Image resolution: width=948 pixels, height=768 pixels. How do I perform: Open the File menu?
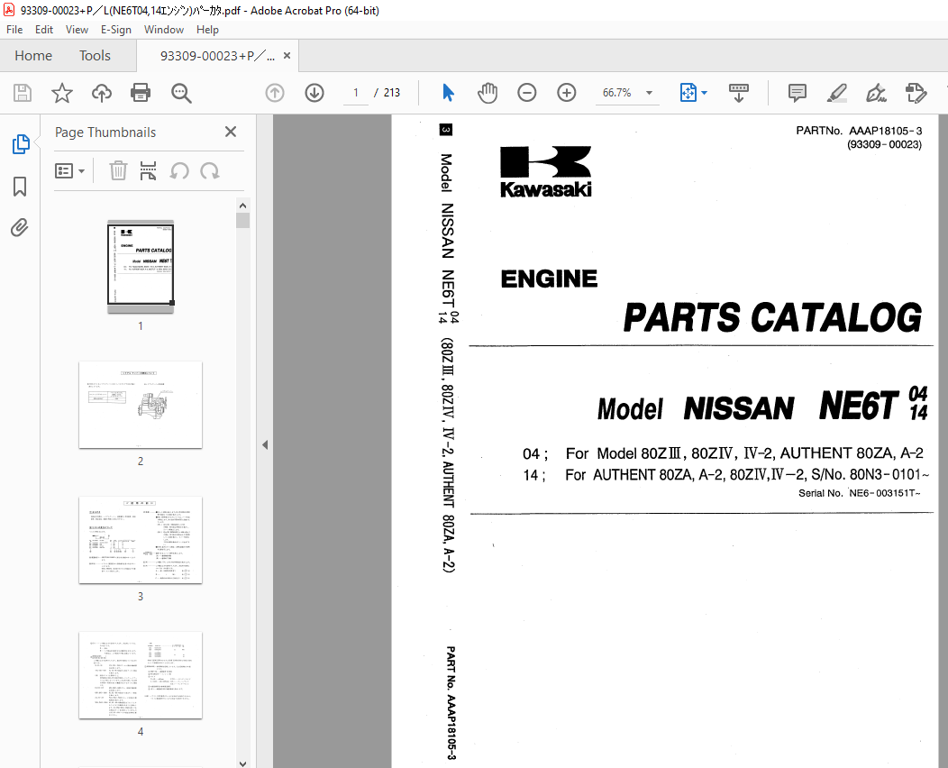click(x=14, y=29)
